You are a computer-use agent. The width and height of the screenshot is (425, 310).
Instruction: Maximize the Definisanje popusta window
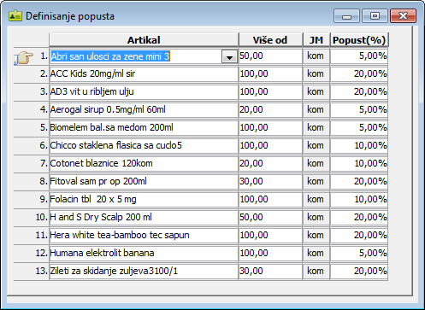tap(375, 15)
